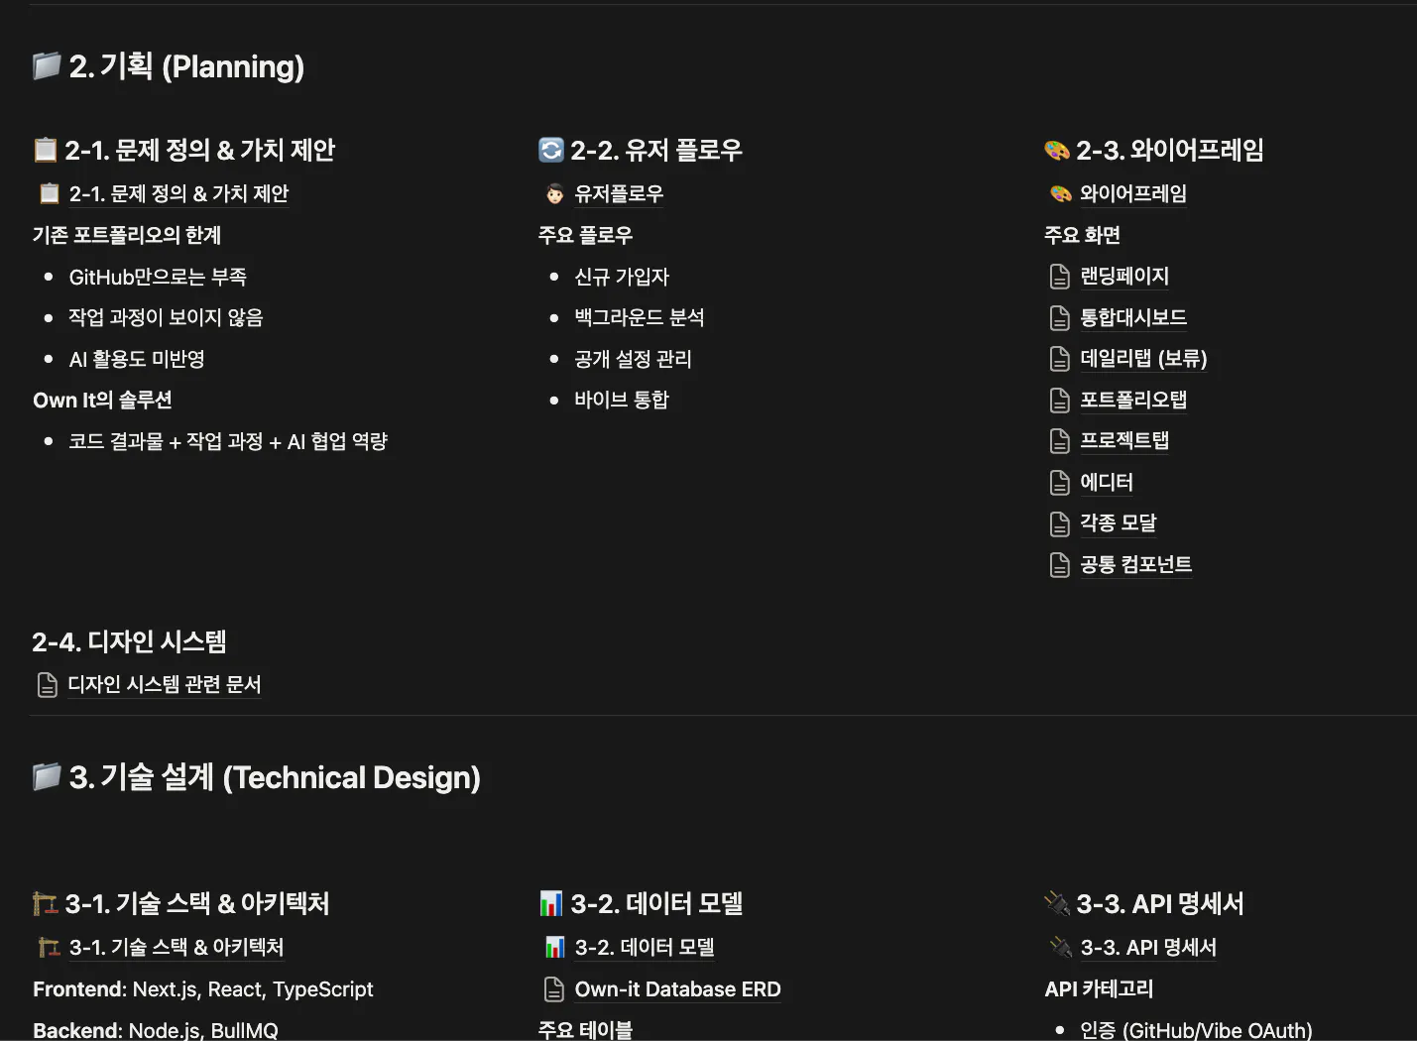Viewport: 1417px width, 1041px height.
Task: Click the crane icon beside 3-1. 기술 스택 link
Action: (x=49, y=948)
